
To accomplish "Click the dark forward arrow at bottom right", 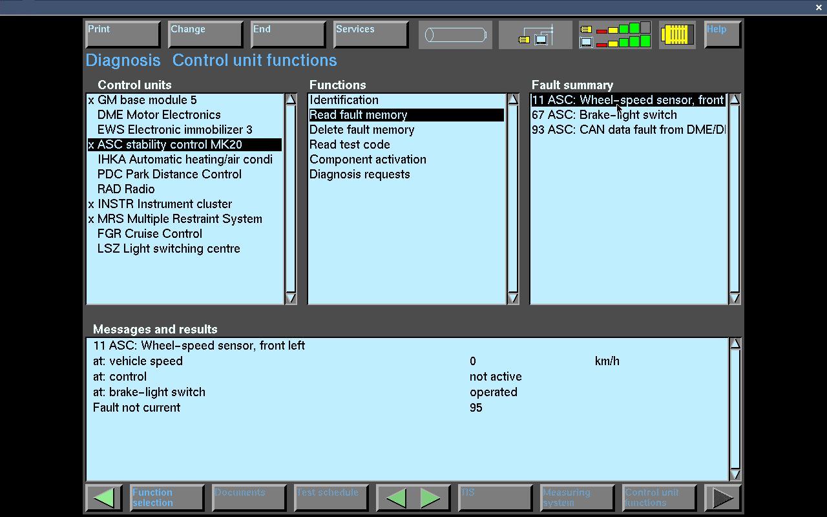I will [722, 498].
